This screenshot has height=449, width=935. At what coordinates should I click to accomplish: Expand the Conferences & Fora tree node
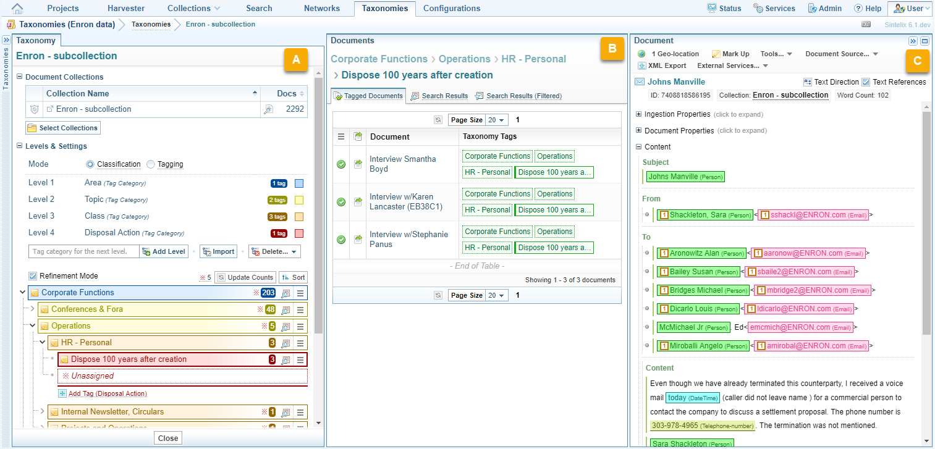tap(33, 309)
